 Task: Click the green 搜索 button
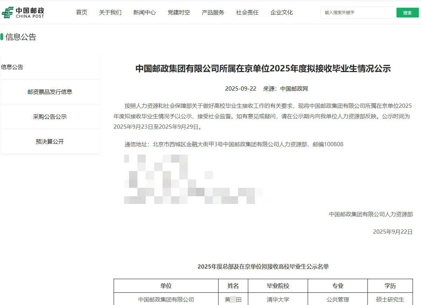407,13
